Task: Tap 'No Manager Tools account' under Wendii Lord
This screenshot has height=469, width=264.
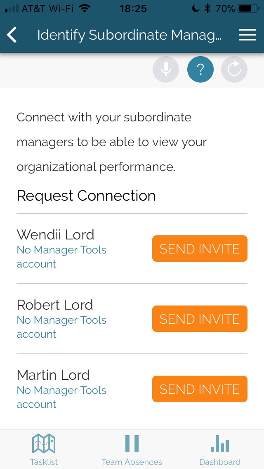Action: click(x=61, y=257)
